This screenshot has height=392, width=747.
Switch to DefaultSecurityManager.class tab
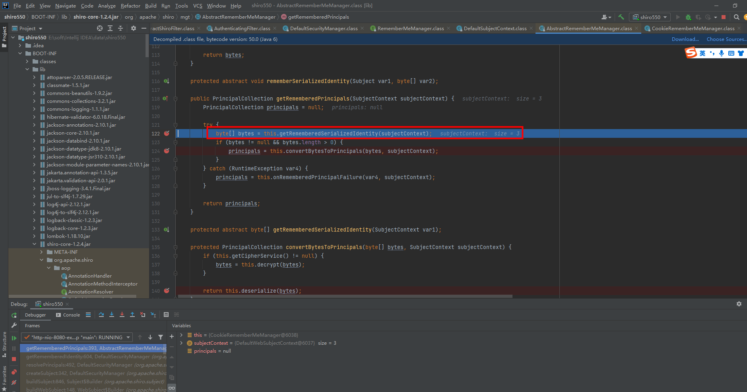pyautogui.click(x=324, y=28)
